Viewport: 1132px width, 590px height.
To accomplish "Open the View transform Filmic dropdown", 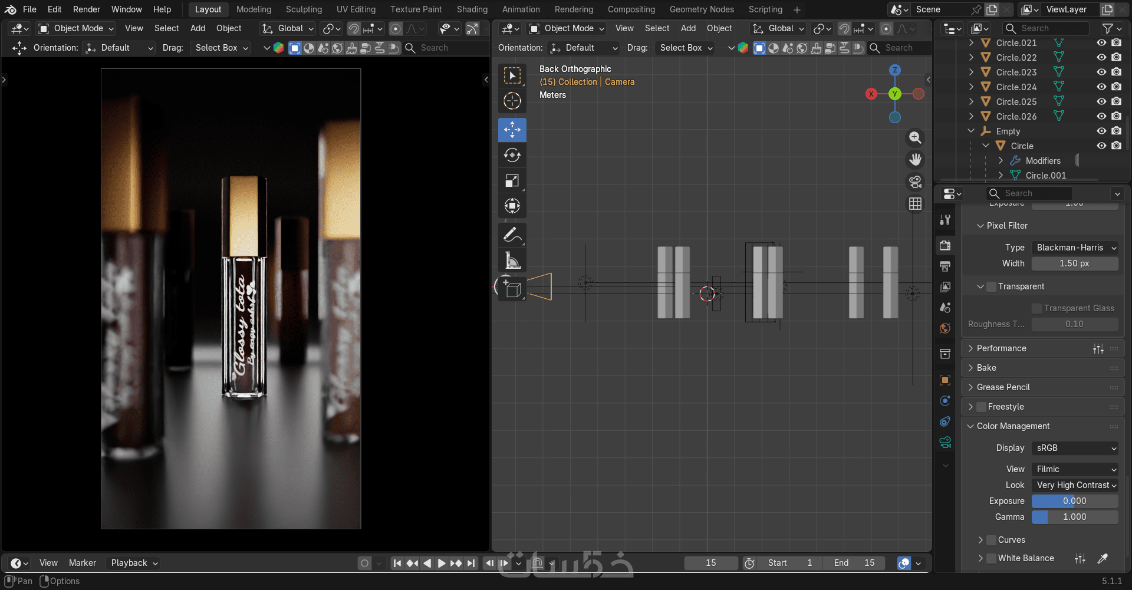I will [1075, 469].
